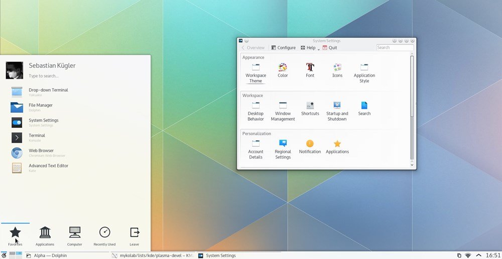
Task: Open Startup and Shutdown settings
Action: pyautogui.click(x=337, y=111)
